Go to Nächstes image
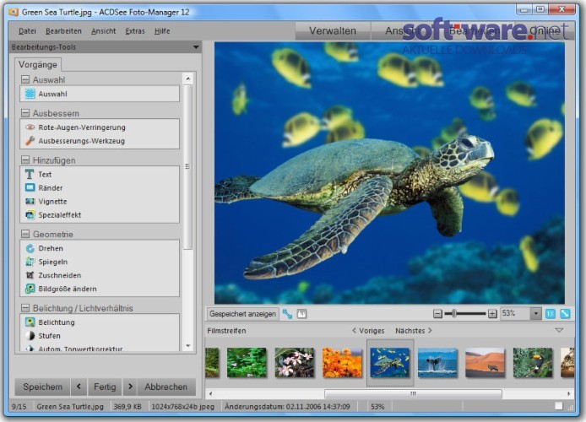 pyautogui.click(x=414, y=331)
